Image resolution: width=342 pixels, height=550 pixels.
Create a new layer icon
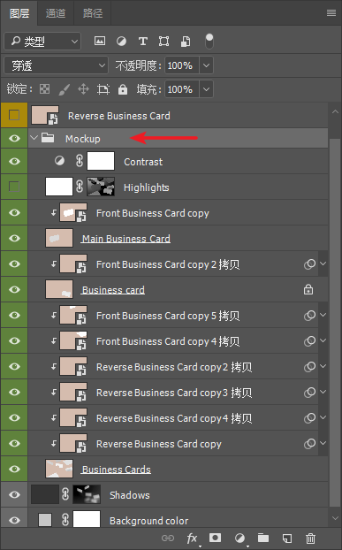[287, 539]
